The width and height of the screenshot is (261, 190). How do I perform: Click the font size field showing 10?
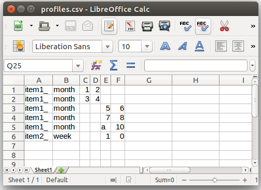coord(130,47)
